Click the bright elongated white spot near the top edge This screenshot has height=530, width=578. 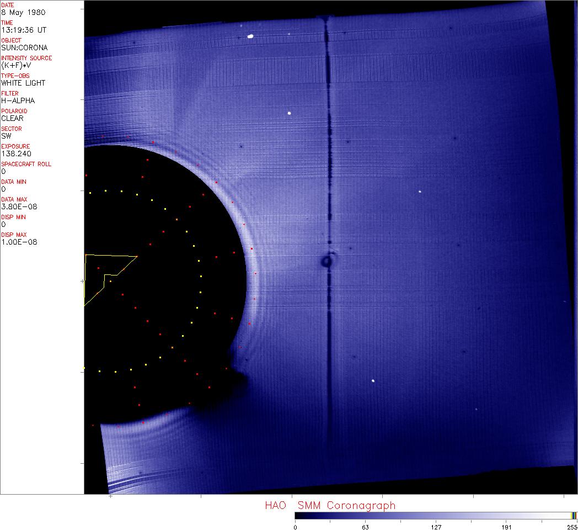coord(250,36)
